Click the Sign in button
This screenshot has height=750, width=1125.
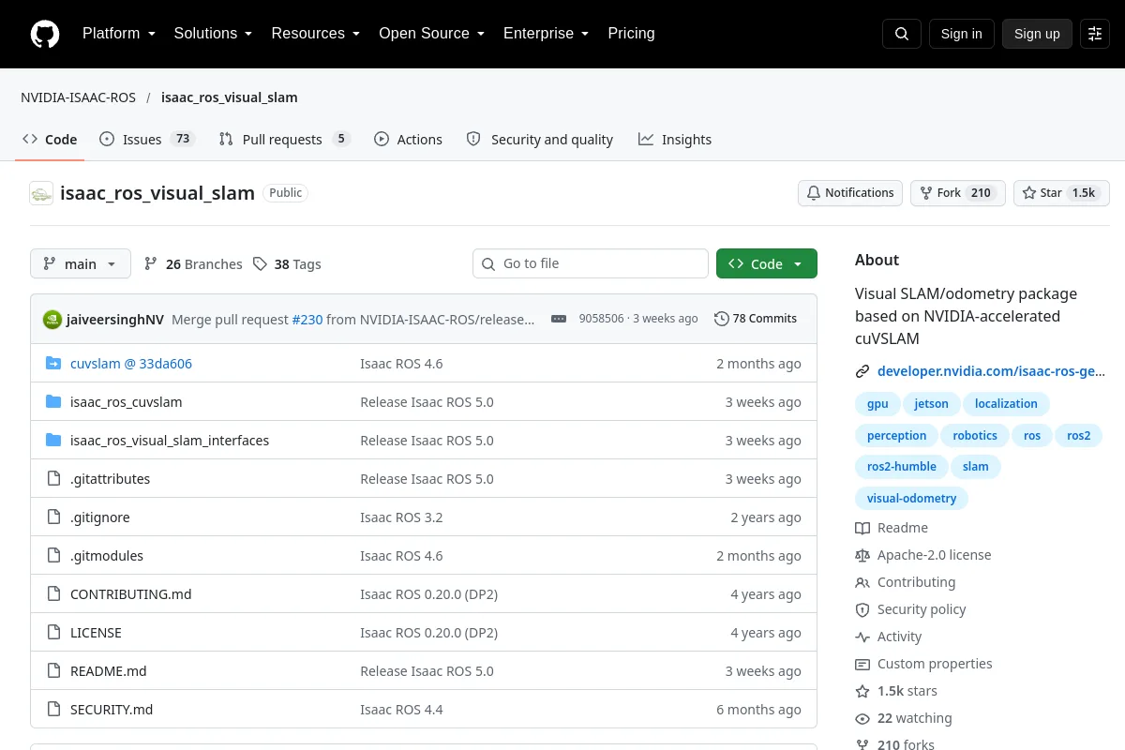pos(961,34)
